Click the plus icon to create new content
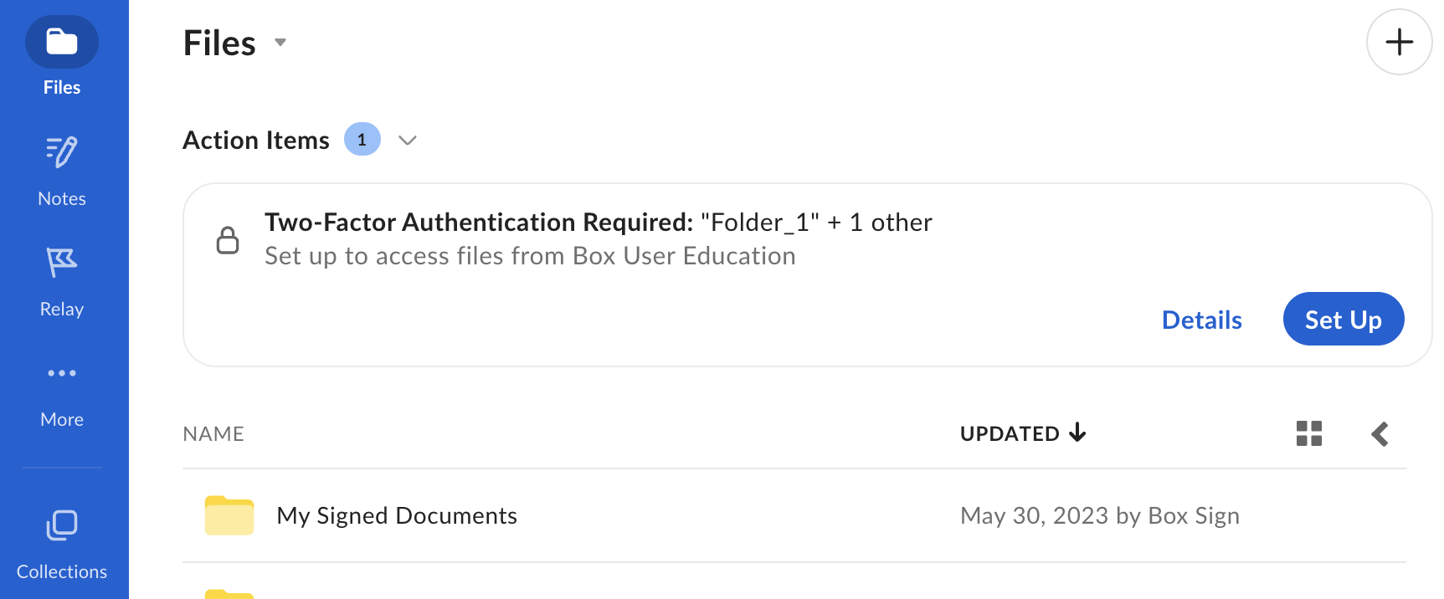Image resolution: width=1444 pixels, height=599 pixels. pos(1398,42)
